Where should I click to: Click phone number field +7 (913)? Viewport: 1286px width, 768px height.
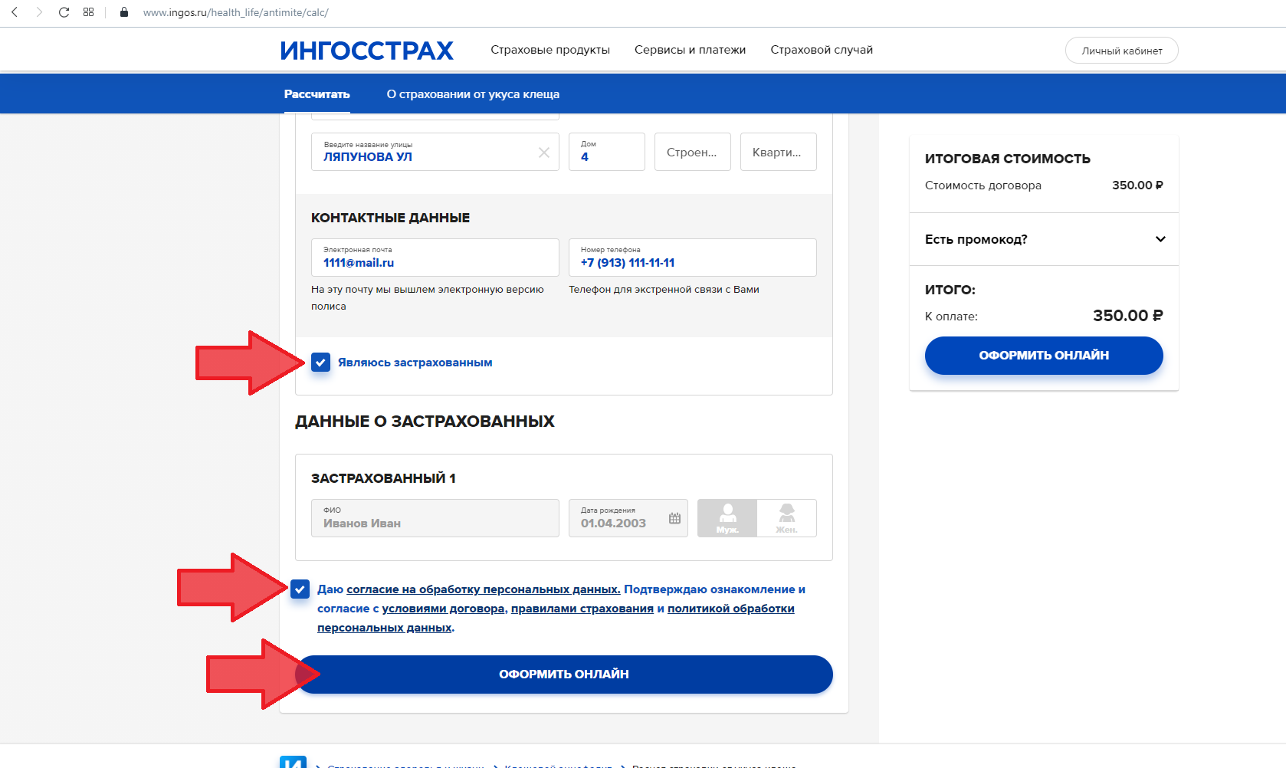[x=693, y=258]
